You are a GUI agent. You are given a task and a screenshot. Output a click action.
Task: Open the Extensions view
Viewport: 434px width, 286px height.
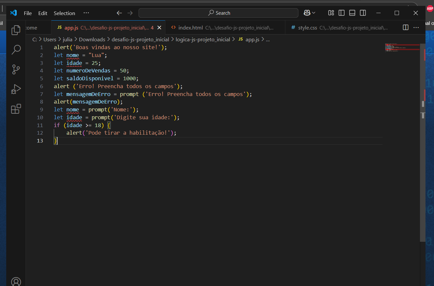(16, 109)
